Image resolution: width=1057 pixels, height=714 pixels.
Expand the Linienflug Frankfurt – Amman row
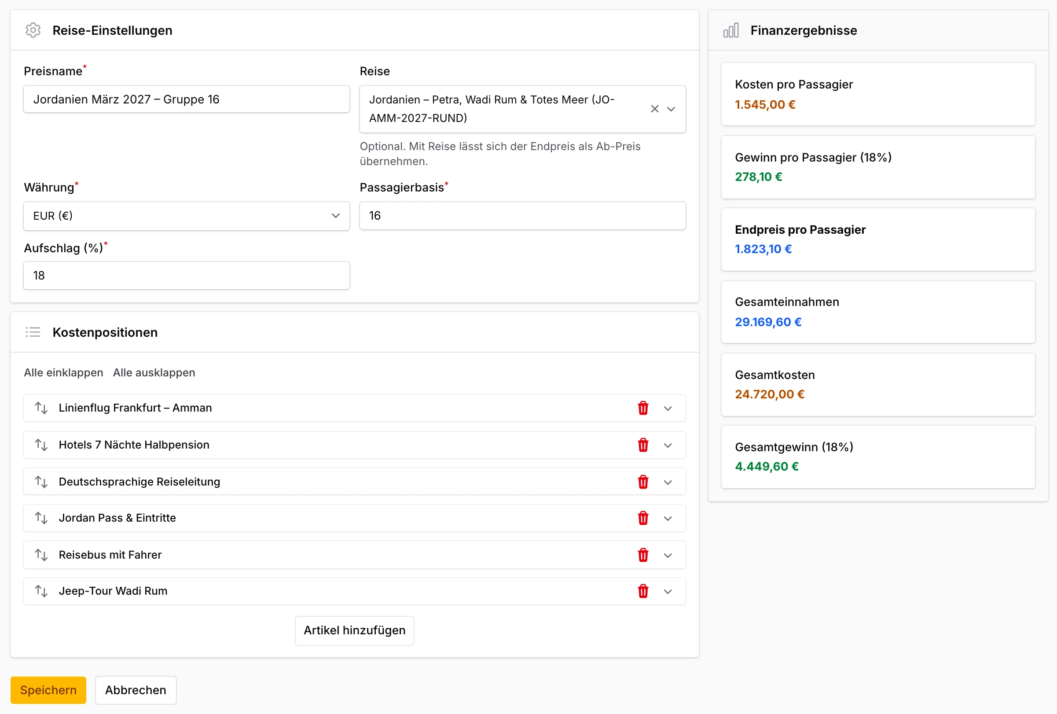pos(668,409)
